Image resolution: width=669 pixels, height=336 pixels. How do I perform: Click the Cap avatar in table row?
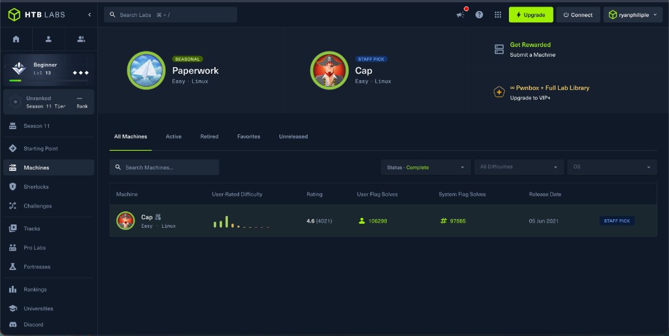click(x=125, y=221)
